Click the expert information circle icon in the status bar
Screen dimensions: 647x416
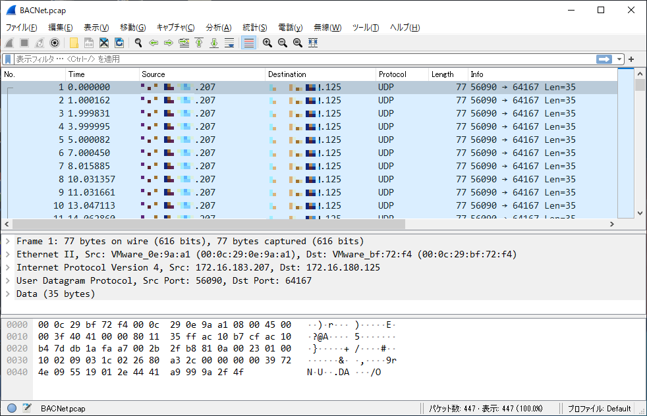coord(12,408)
